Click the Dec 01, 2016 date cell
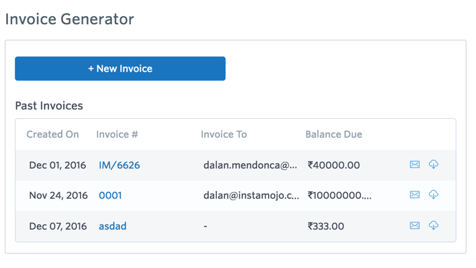This screenshot has height=268, width=476. click(57, 165)
